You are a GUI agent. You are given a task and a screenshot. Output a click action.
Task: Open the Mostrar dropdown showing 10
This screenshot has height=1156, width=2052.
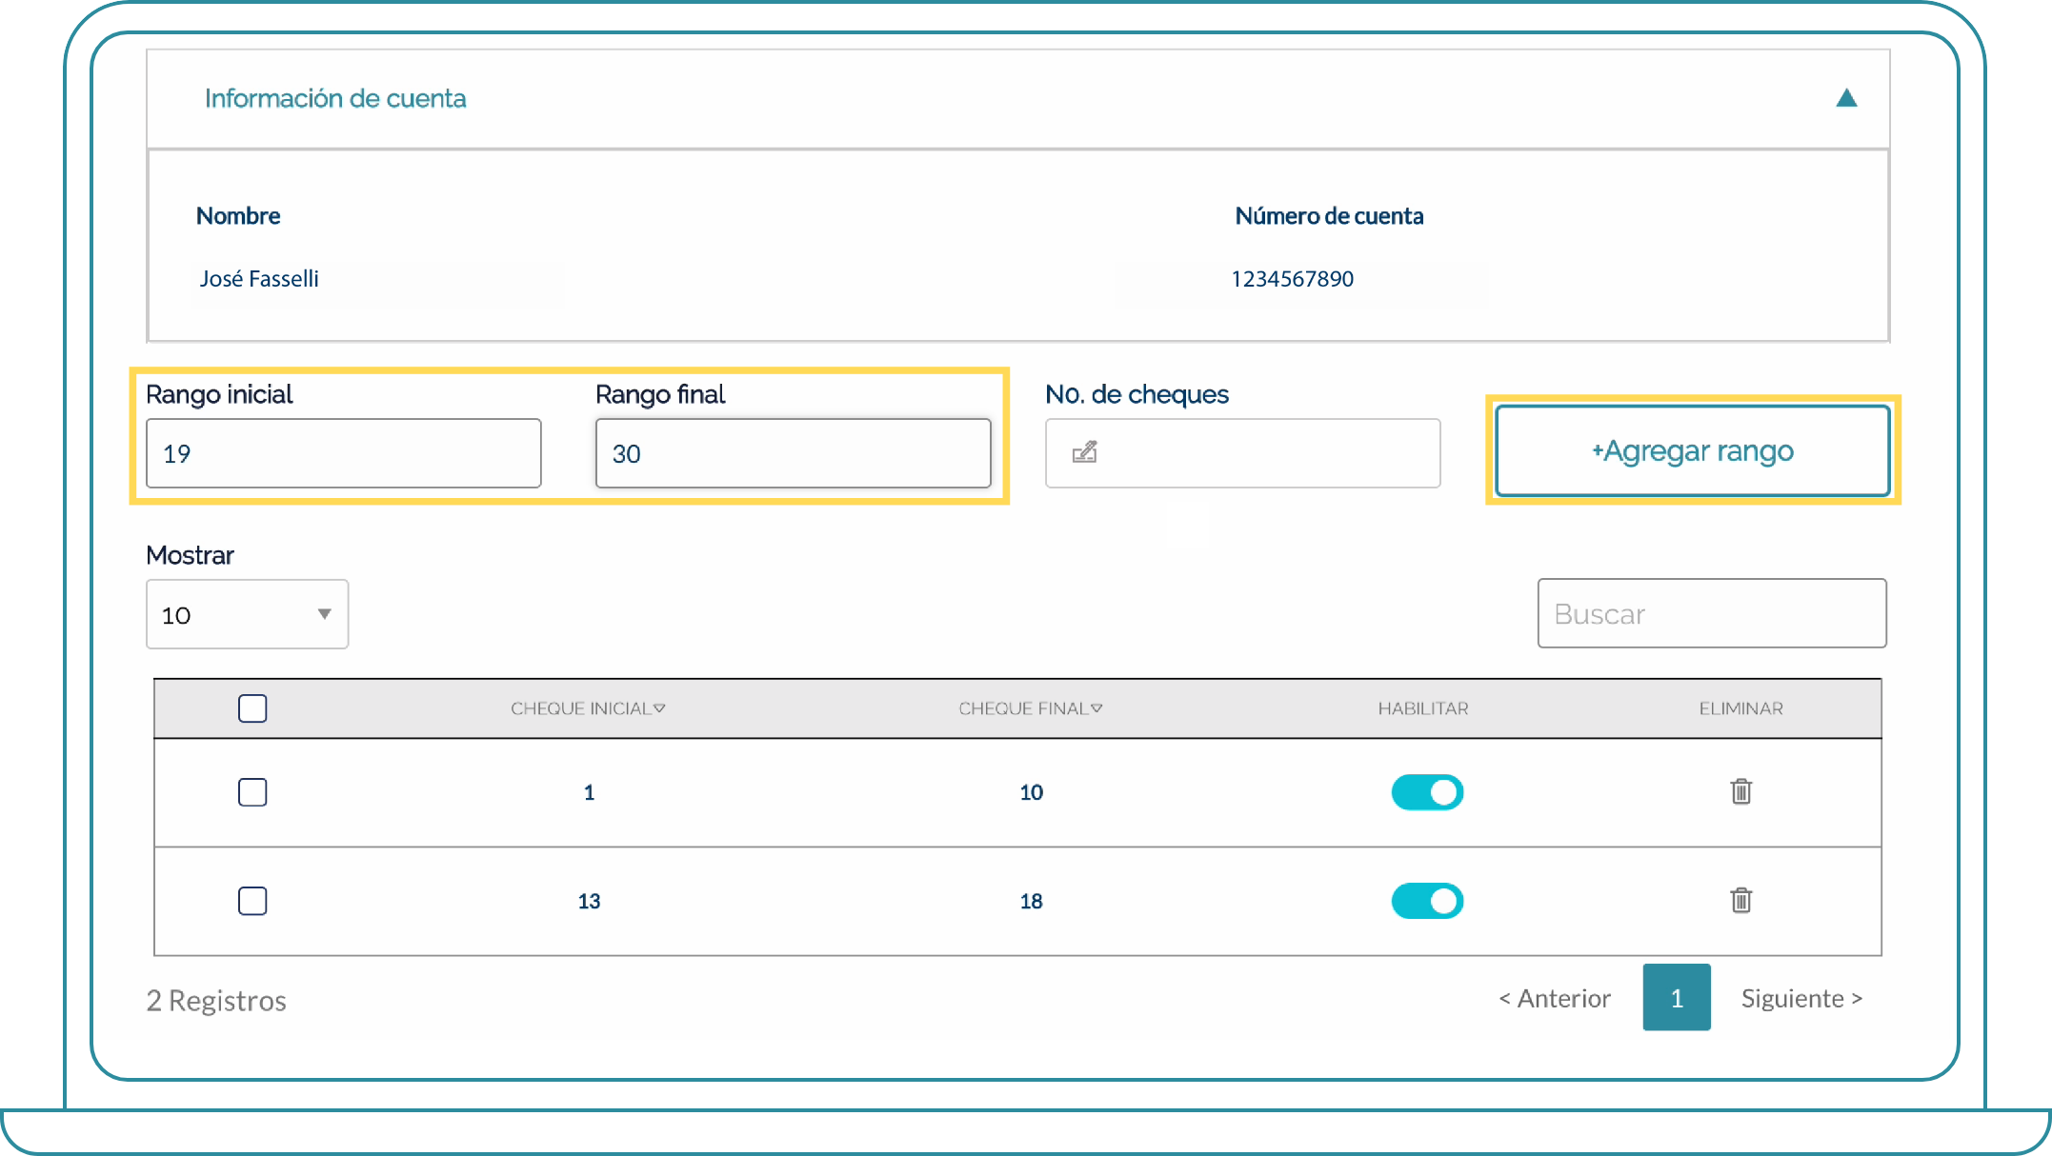pyautogui.click(x=248, y=614)
